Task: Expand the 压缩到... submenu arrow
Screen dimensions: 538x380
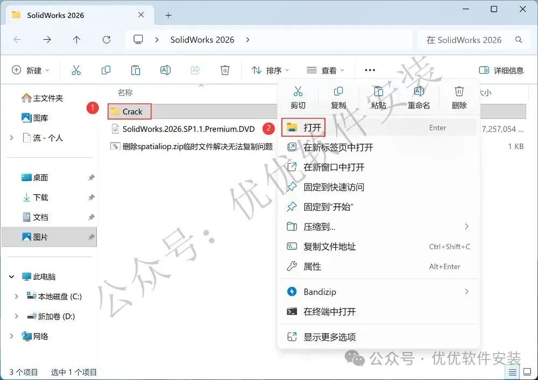Action: tap(466, 227)
